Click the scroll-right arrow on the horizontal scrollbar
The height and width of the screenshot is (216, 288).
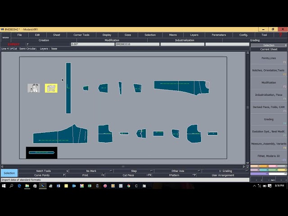coord(244,166)
